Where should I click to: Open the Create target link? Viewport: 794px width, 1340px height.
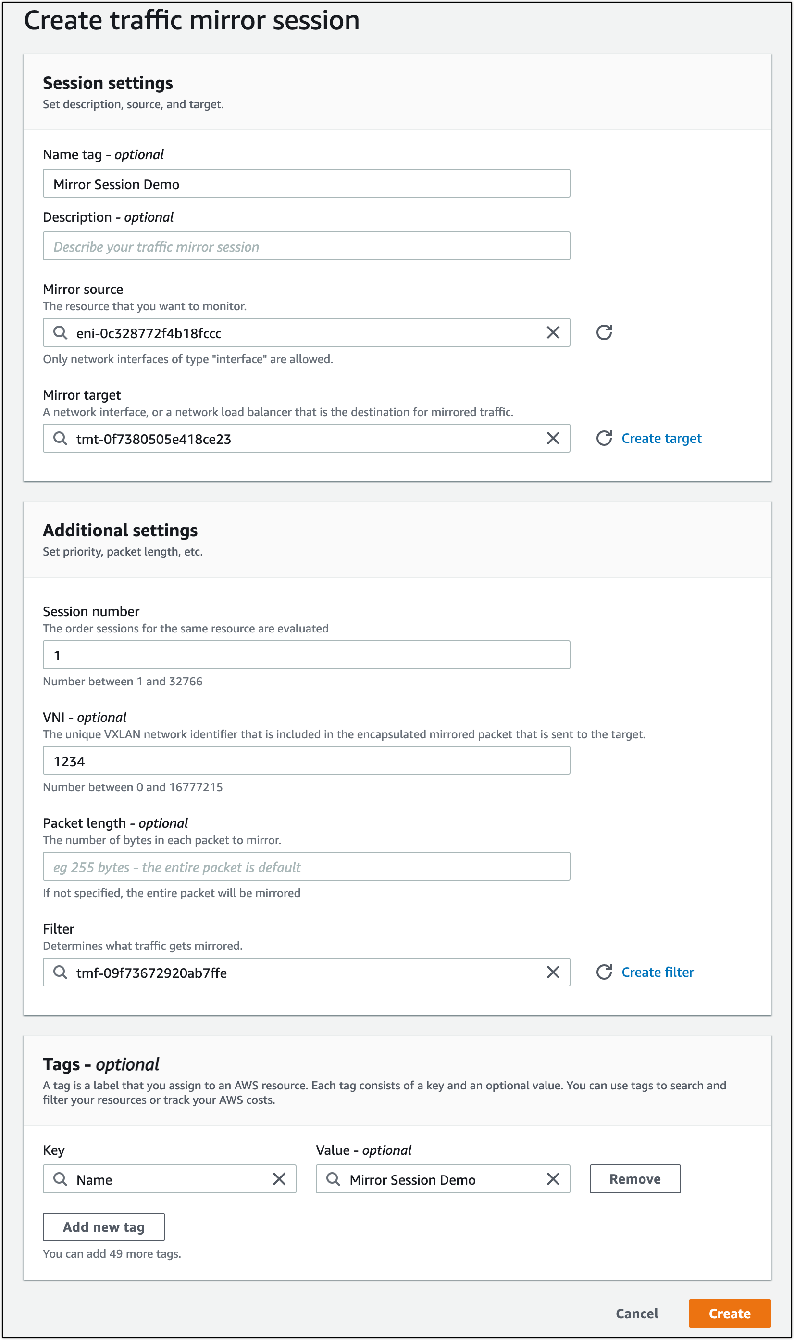point(661,438)
